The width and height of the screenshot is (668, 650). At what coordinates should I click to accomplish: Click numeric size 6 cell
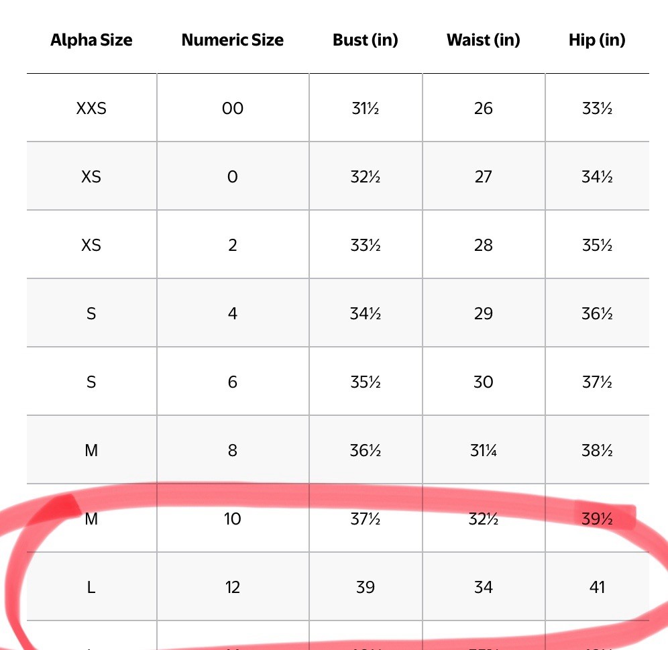click(x=233, y=382)
